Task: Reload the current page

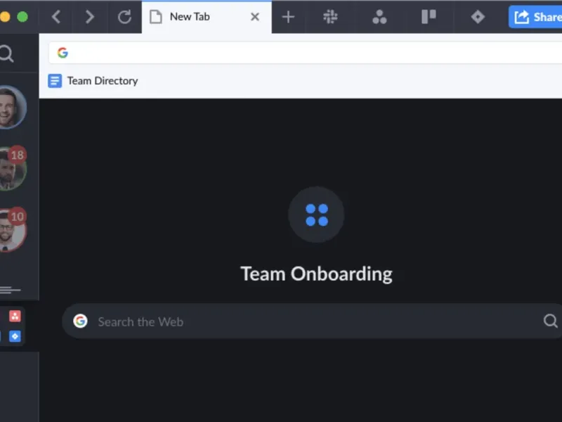Action: [x=125, y=17]
